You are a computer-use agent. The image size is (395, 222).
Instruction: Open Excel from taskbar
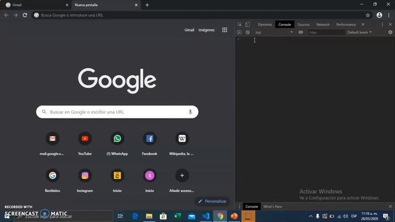[178, 216]
